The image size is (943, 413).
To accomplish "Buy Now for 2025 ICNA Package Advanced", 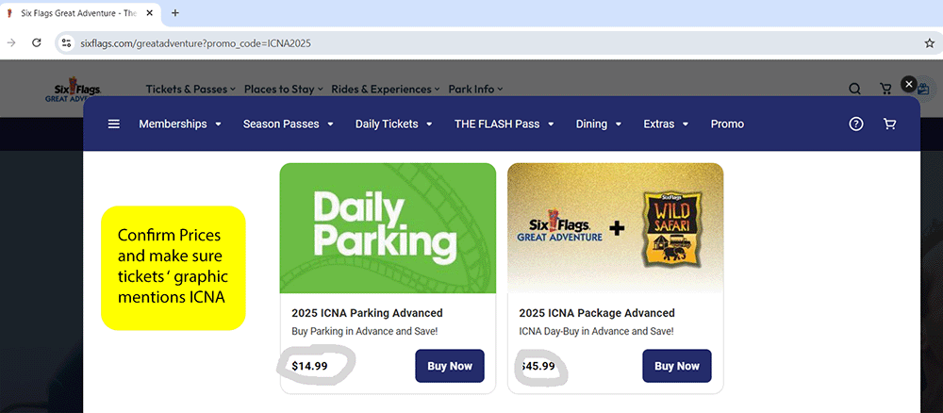I will 677,366.
